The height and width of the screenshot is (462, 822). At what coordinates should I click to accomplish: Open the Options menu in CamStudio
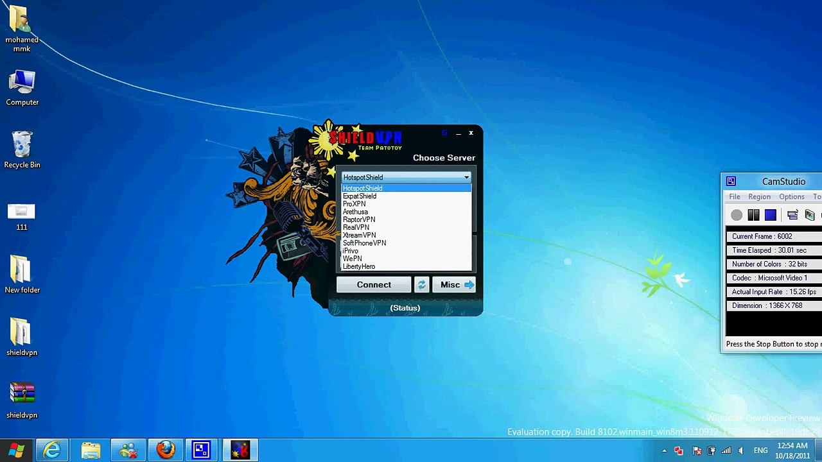[792, 197]
